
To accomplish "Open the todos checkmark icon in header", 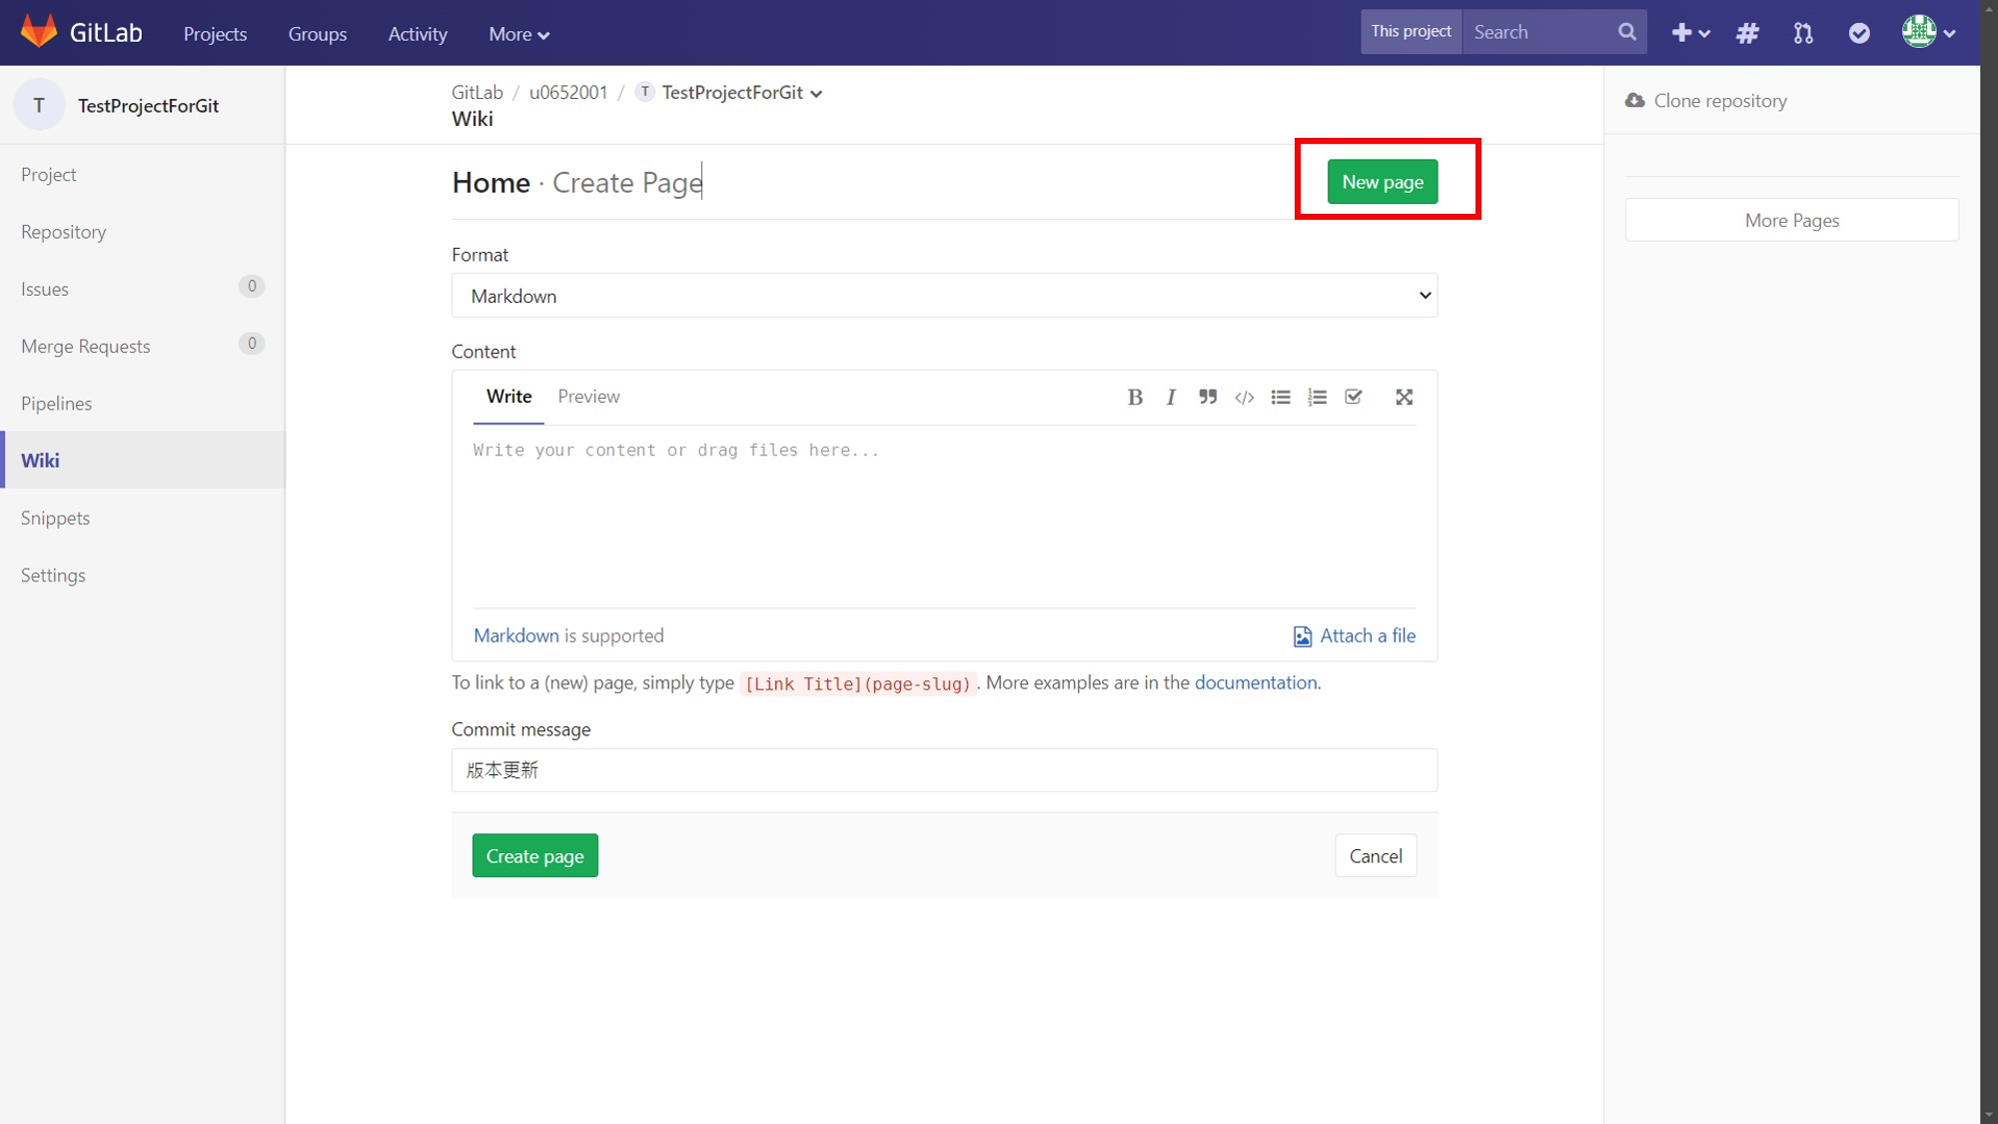I will point(1858,33).
